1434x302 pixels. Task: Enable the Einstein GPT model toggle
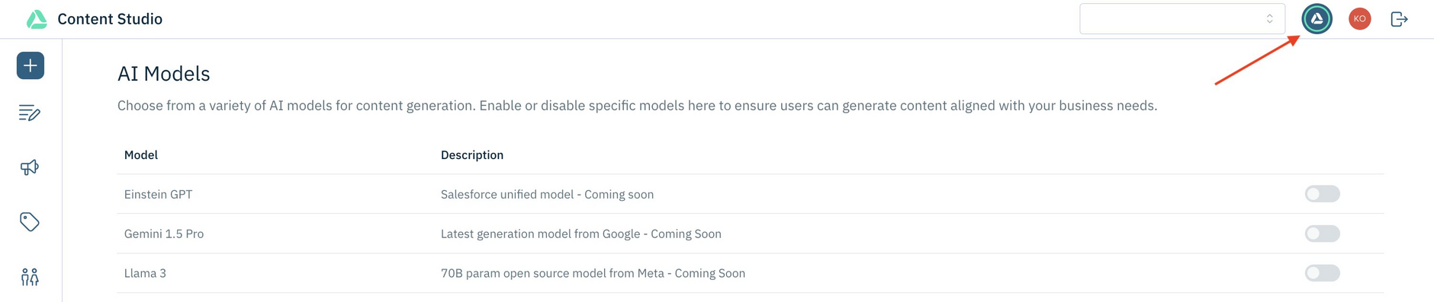(1322, 194)
